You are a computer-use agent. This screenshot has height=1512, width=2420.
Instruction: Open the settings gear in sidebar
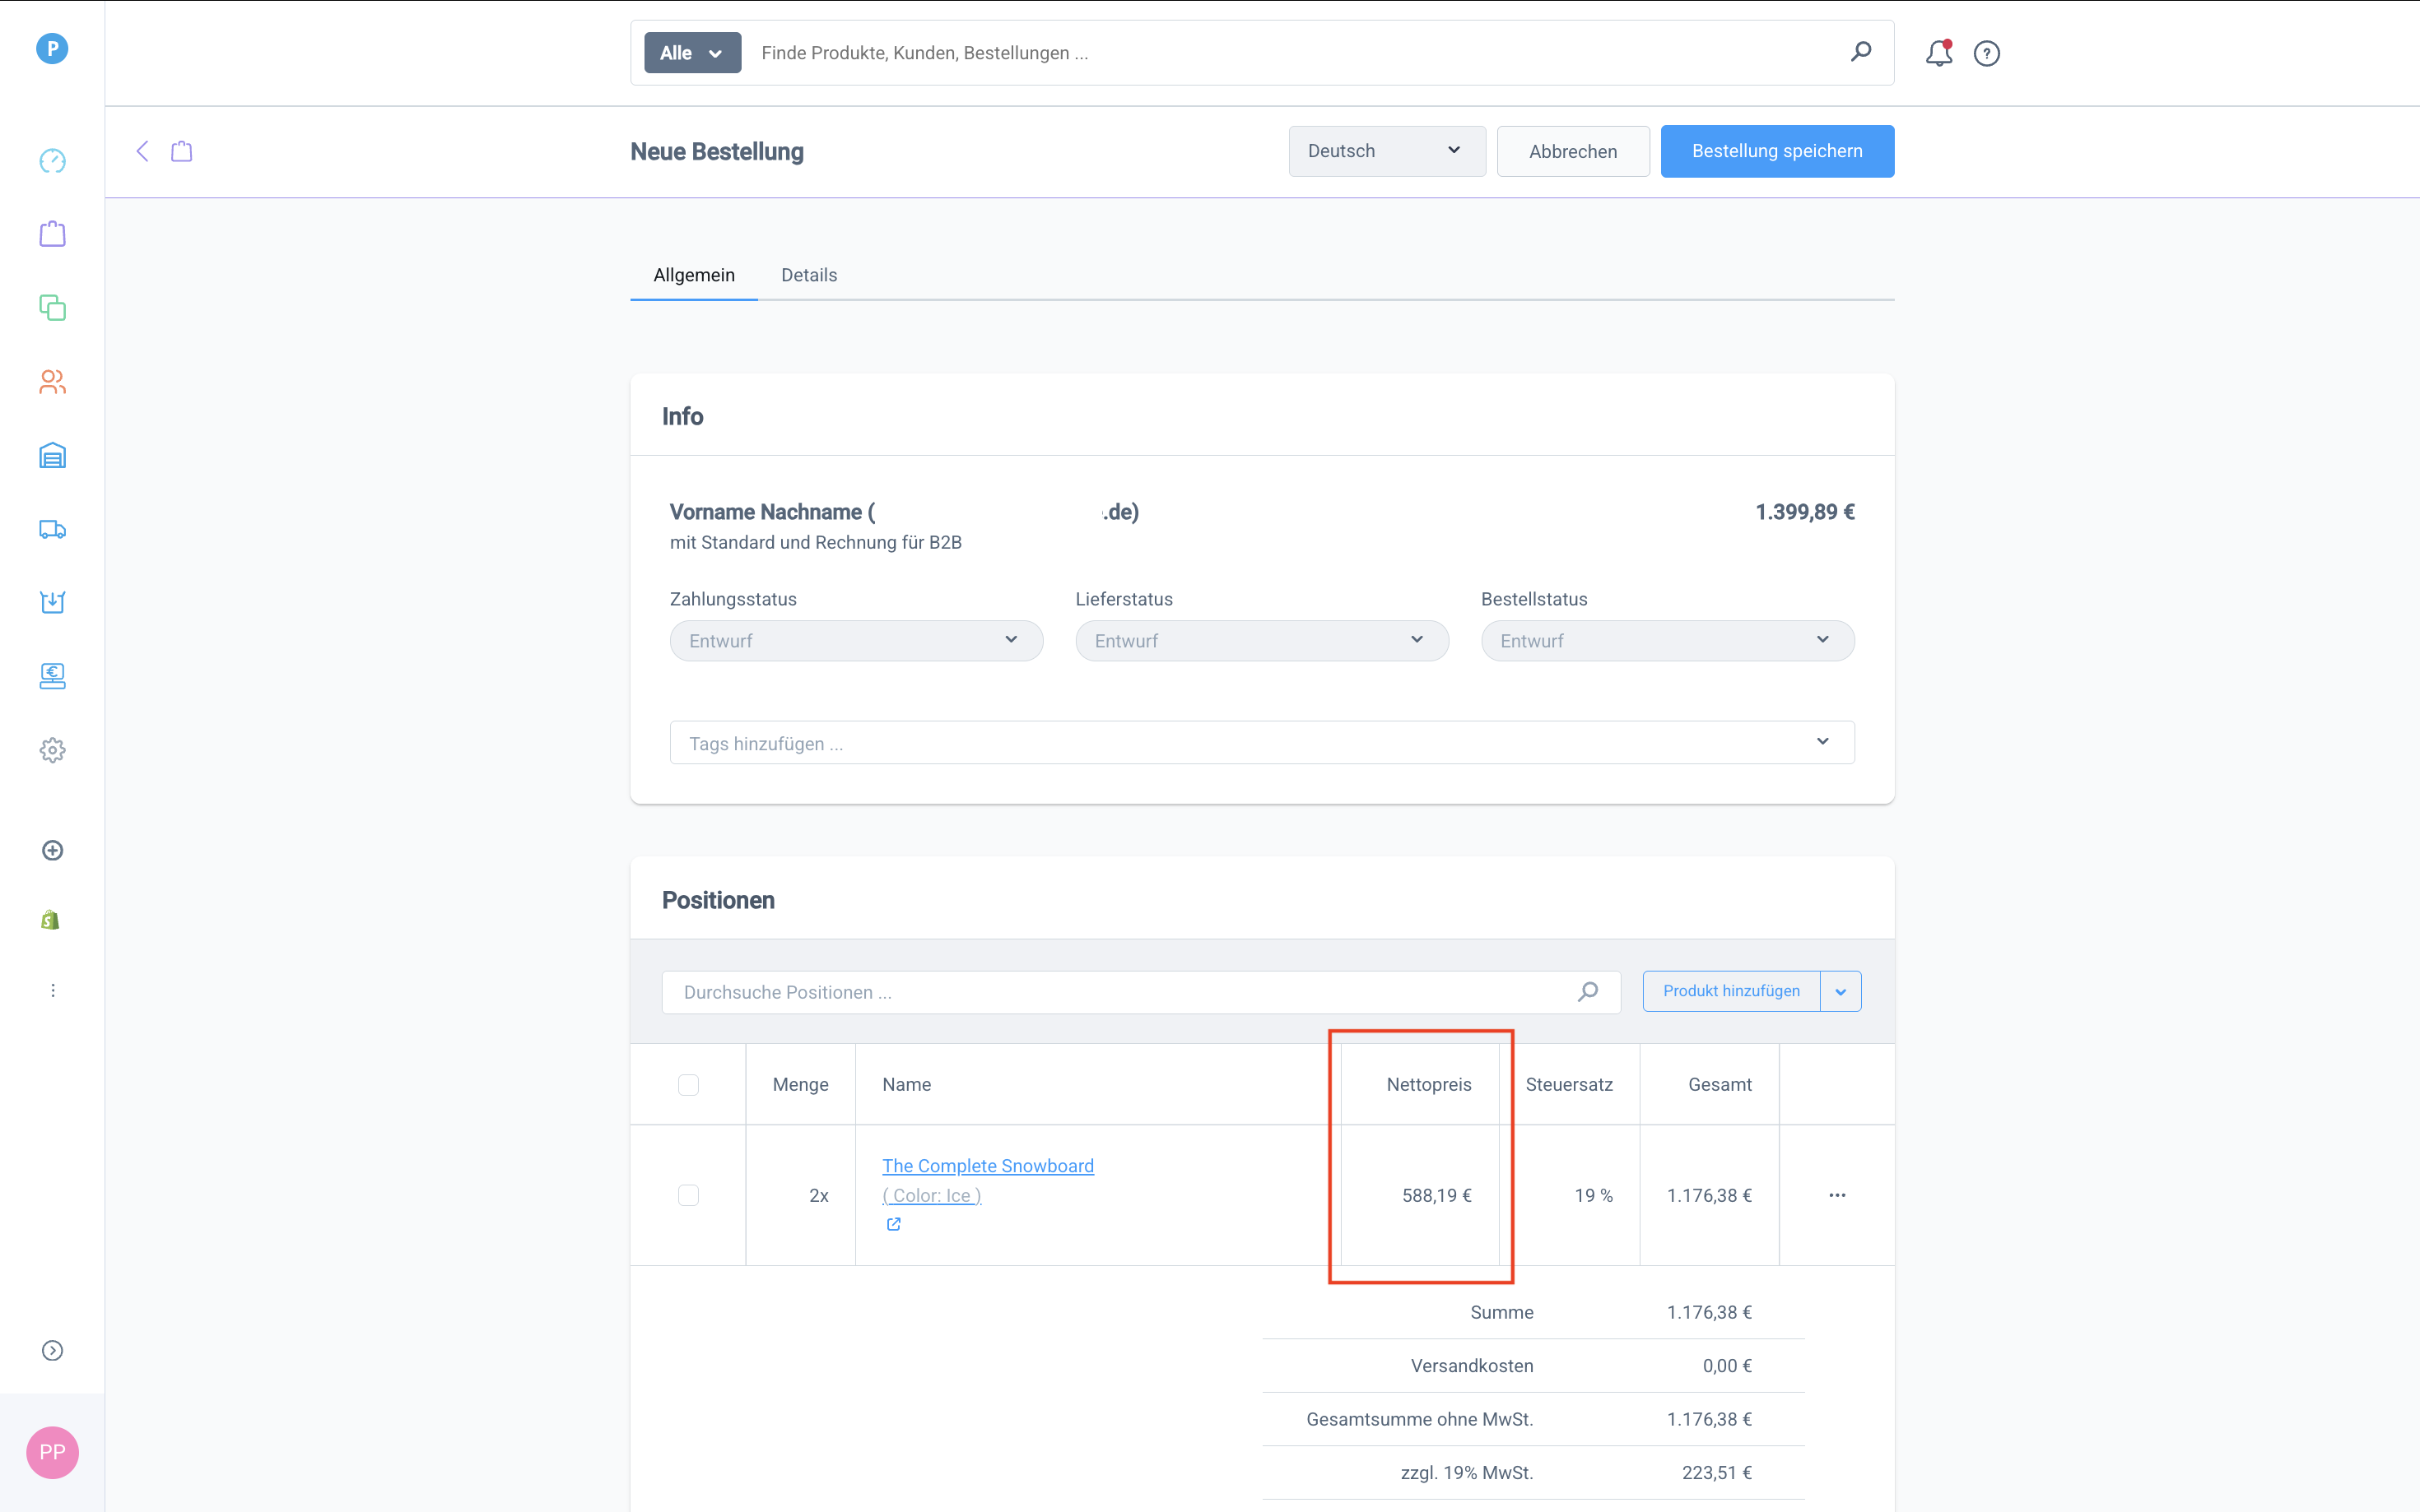[x=52, y=750]
